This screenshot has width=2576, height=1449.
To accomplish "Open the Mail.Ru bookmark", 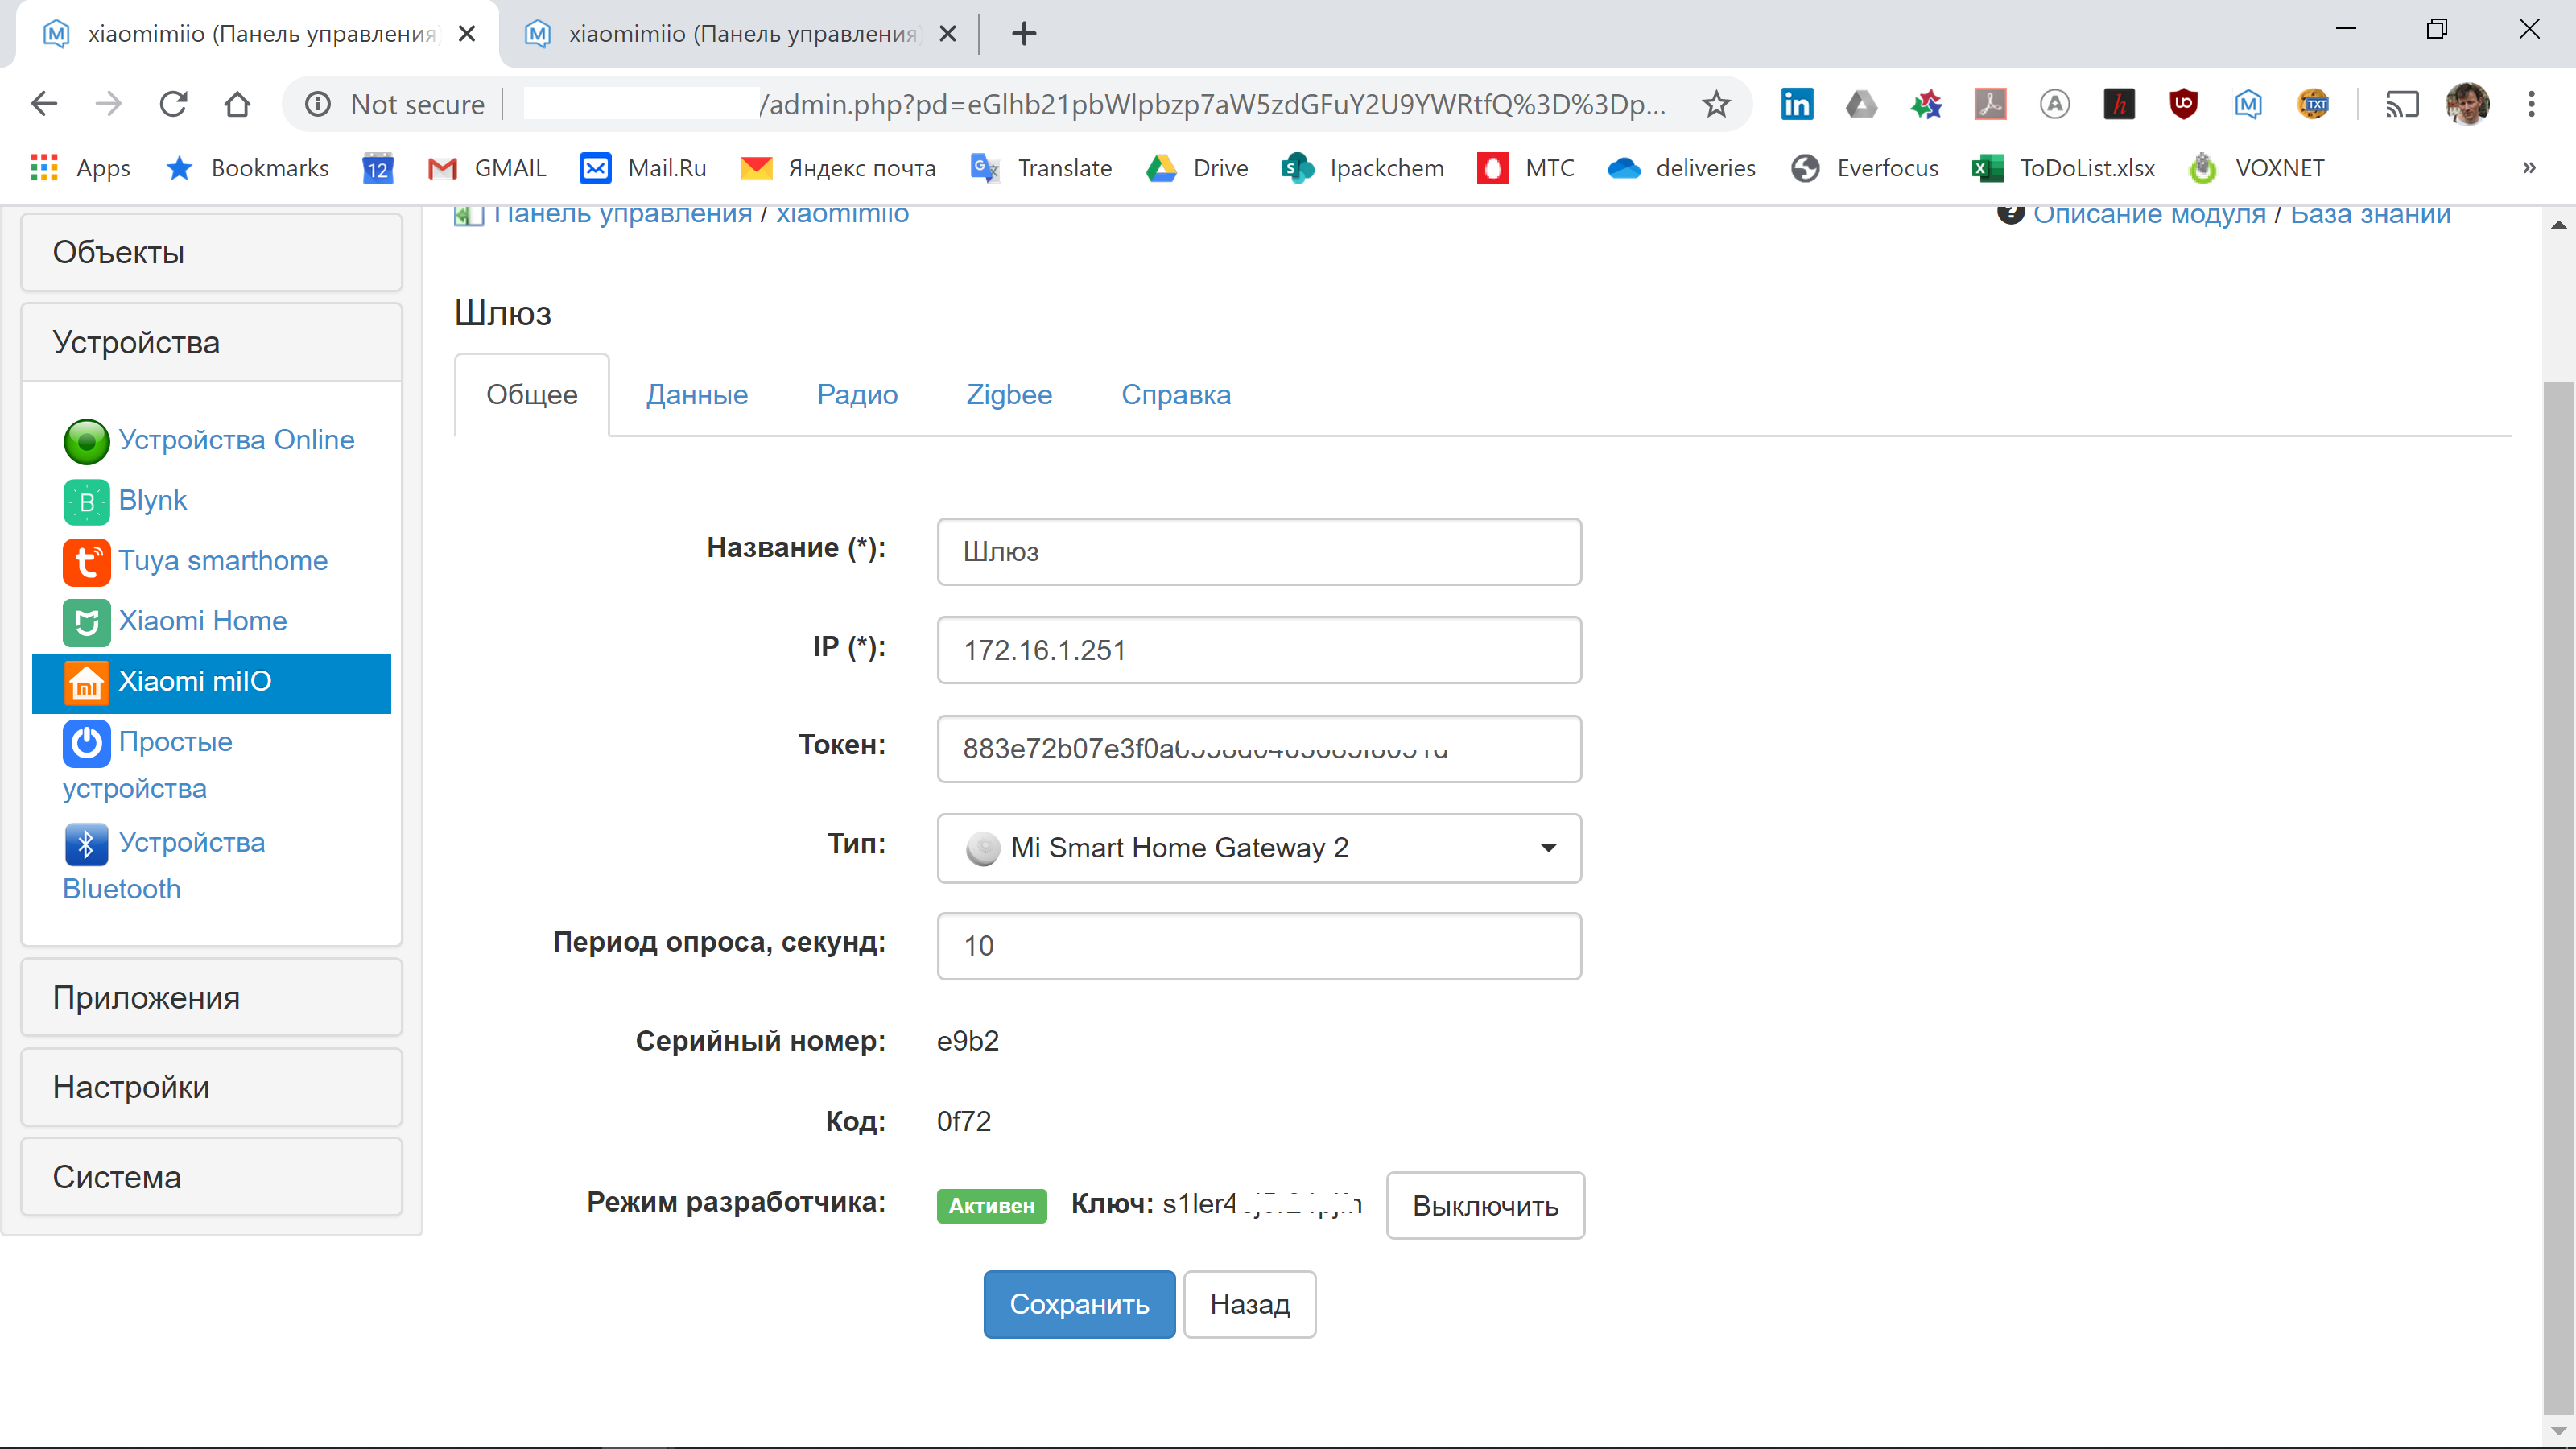I will [x=644, y=168].
